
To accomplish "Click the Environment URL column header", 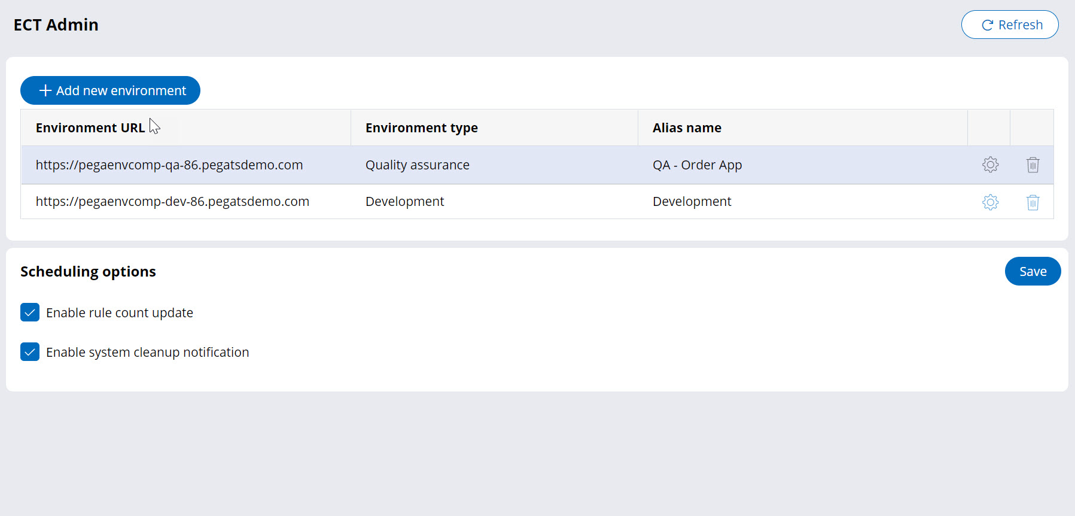I will [x=90, y=128].
